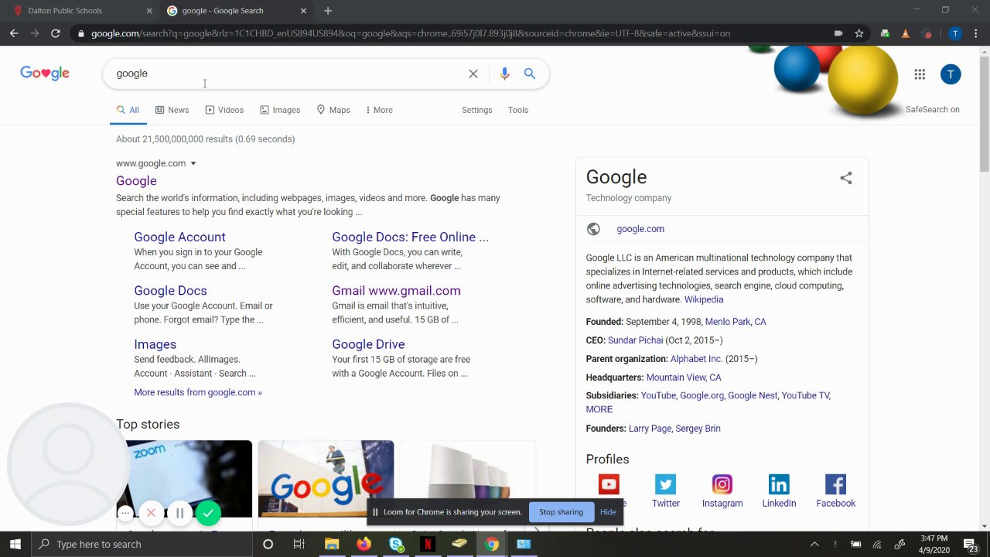Open Firefox from the taskbar
This screenshot has height=557, width=990.
pos(364,544)
